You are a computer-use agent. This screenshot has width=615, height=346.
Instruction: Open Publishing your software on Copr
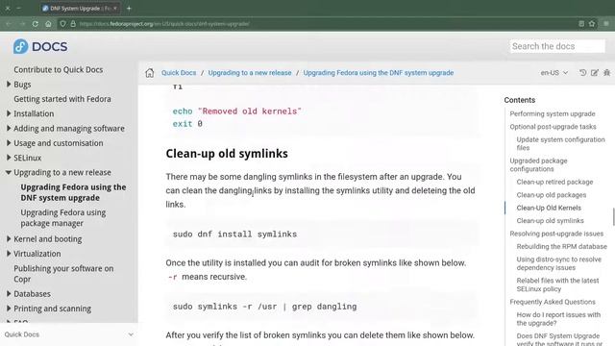pos(63,273)
